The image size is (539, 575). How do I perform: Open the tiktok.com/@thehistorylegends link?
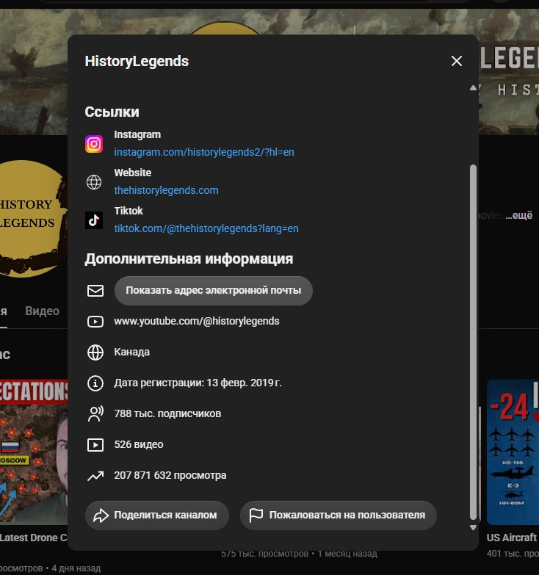tap(206, 228)
